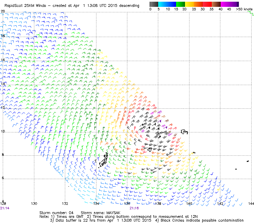The image size is (254, 223).
Task: Click the gray 0-5 knots legend swatch
Action: pyautogui.click(x=154, y=4)
